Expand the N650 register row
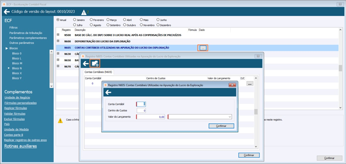Viewport: 346px width, 164px height. pyautogui.click(x=58, y=60)
